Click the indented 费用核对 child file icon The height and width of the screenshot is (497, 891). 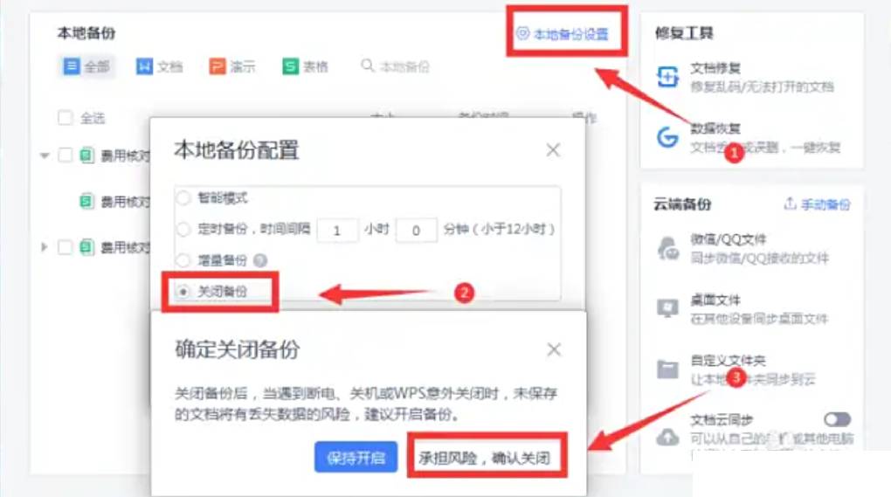pos(86,201)
